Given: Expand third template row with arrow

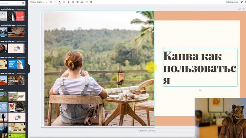Looking at the screenshot, I should pos(25,48).
